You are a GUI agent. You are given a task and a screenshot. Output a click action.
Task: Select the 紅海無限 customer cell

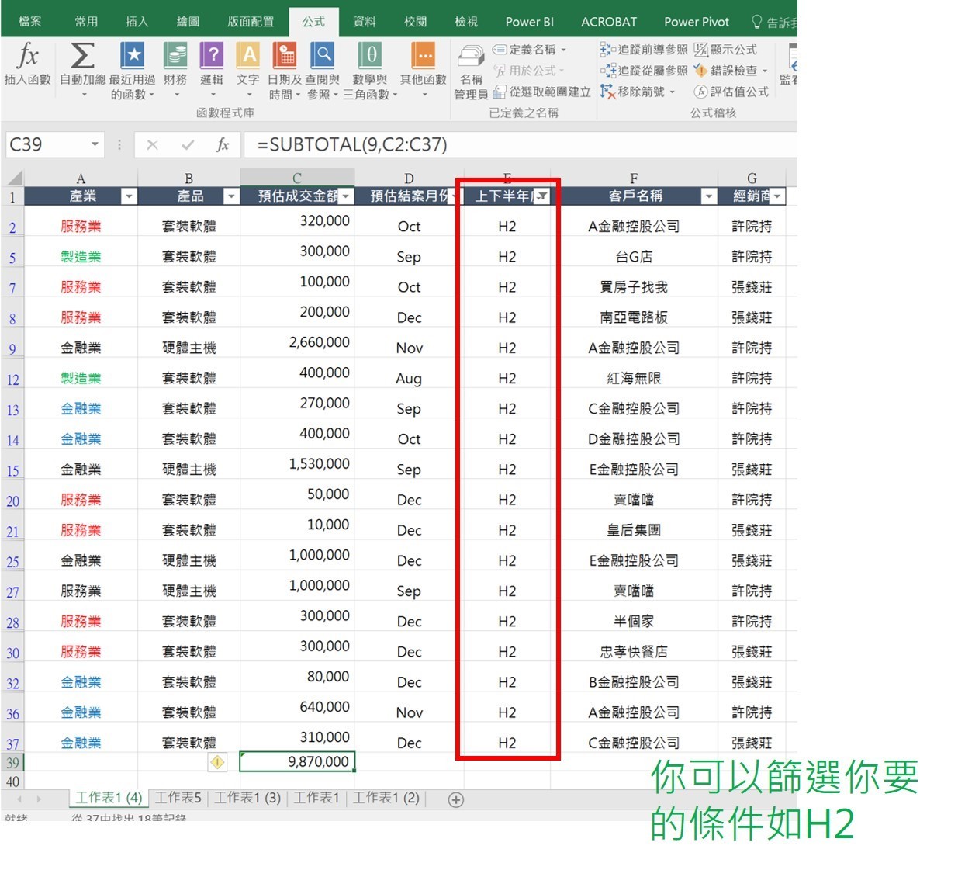click(634, 378)
